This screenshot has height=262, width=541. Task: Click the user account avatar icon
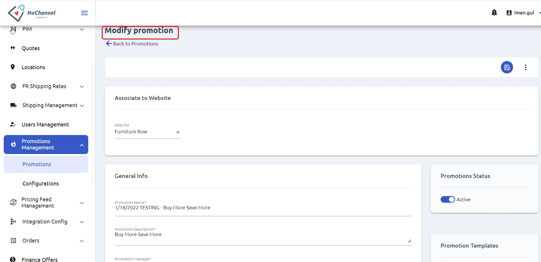click(x=509, y=13)
